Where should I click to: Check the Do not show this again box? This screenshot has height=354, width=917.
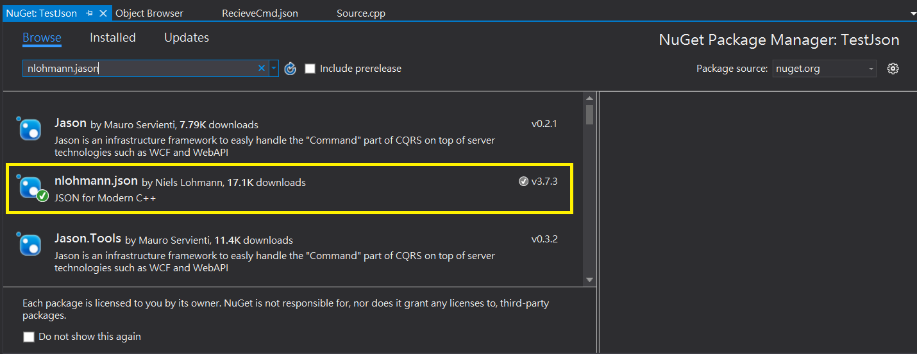(28, 337)
